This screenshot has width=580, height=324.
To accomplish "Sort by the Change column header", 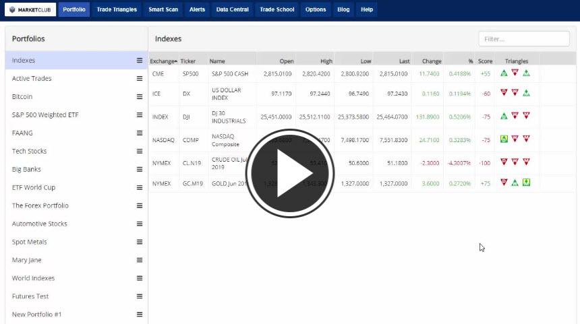I will 432,61.
